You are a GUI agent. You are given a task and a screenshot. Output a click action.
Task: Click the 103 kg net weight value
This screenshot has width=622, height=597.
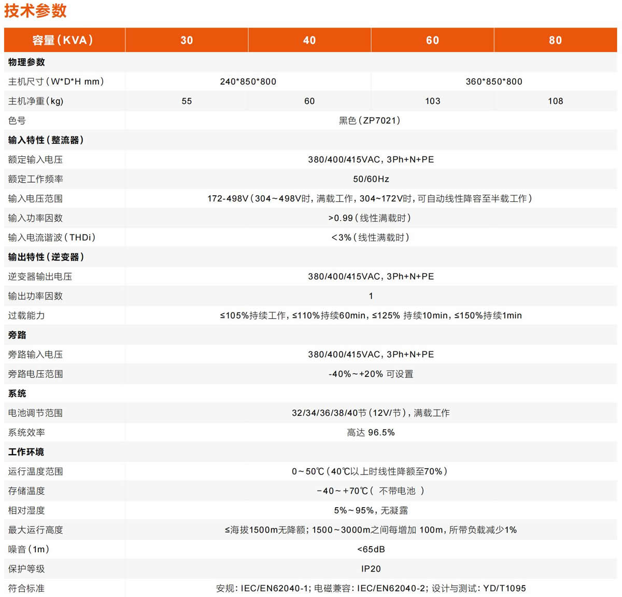[x=432, y=101]
